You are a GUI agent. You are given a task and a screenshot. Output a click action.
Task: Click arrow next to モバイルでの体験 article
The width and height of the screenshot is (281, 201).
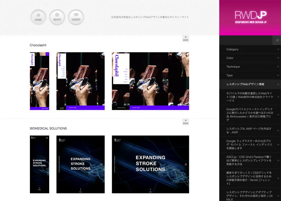coord(278,97)
